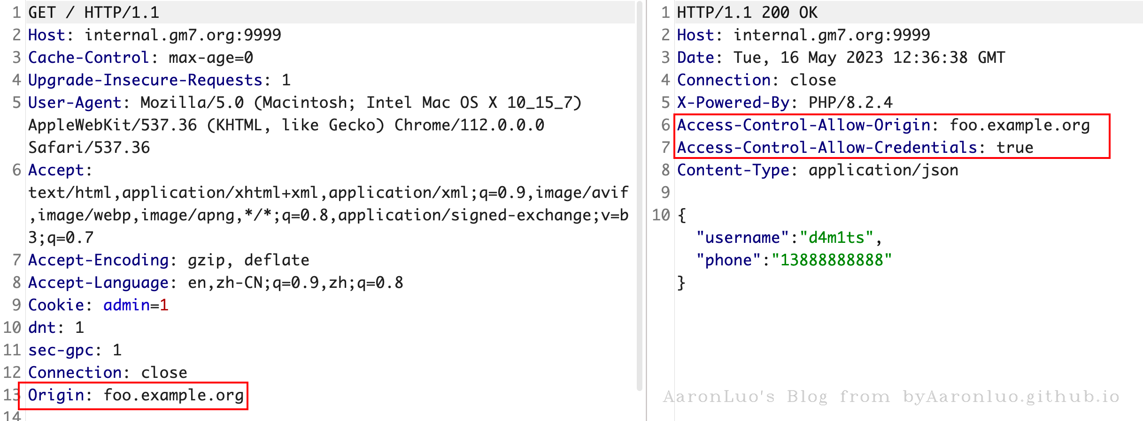Click the Content-Type application/json header
The image size is (1143, 421).
817,170
